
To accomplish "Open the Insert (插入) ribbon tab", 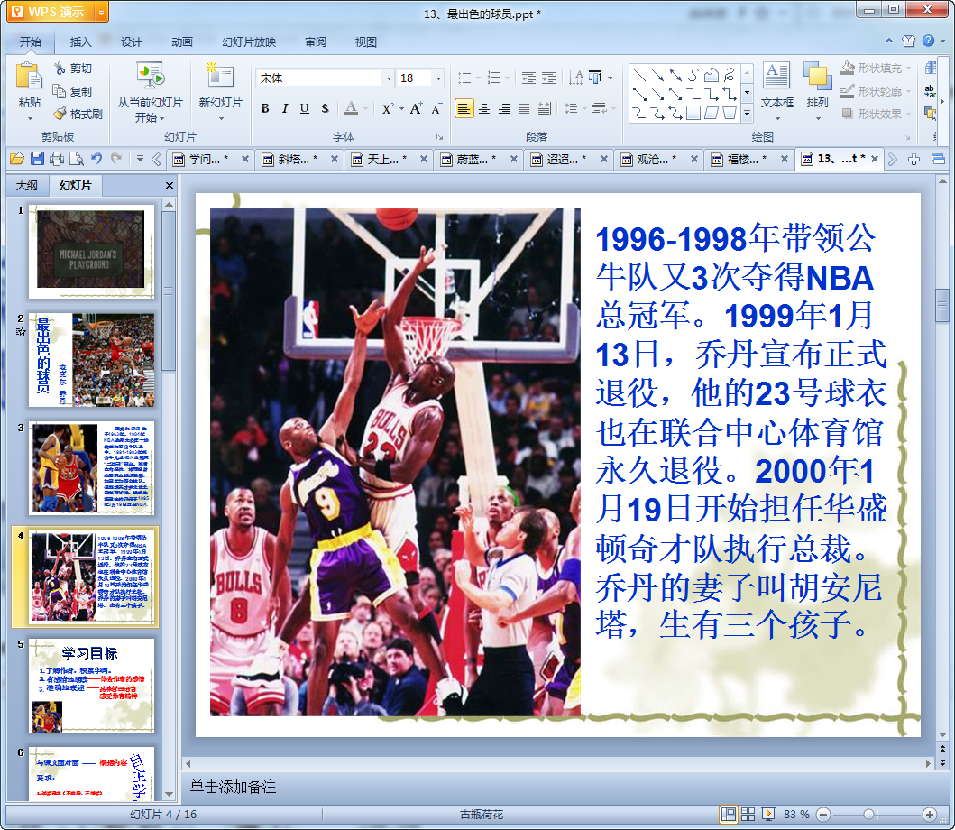I will click(80, 41).
